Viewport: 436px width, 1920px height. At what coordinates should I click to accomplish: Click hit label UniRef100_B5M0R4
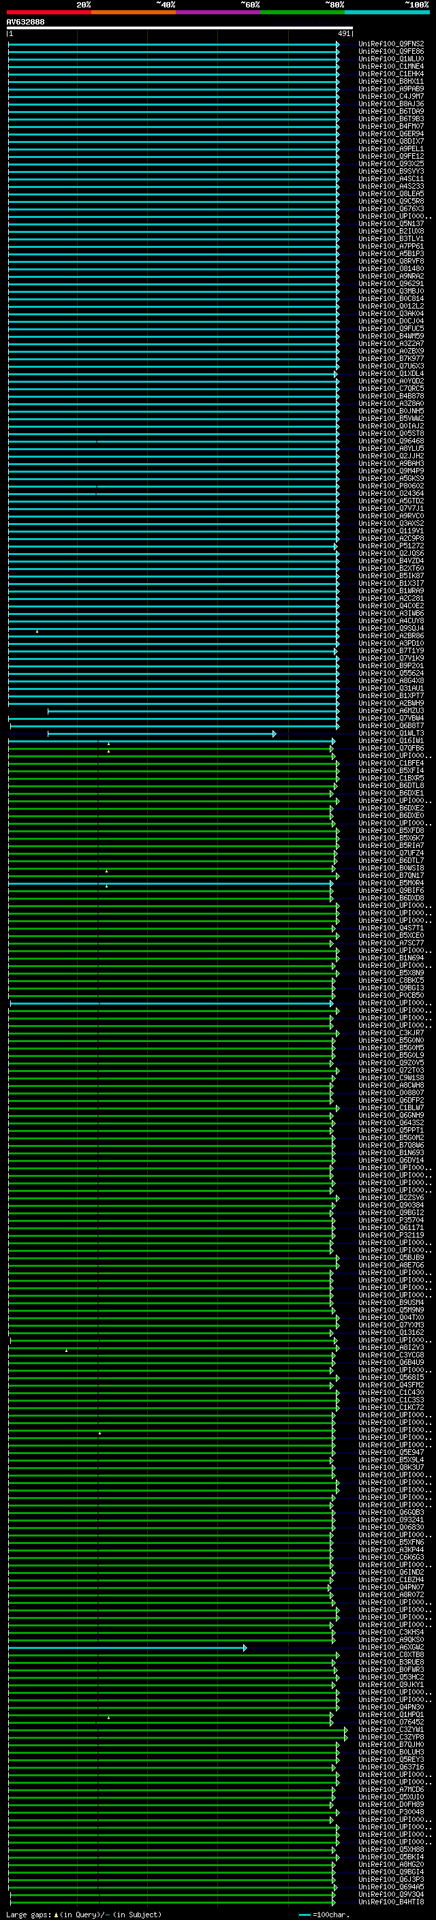pyautogui.click(x=391, y=883)
